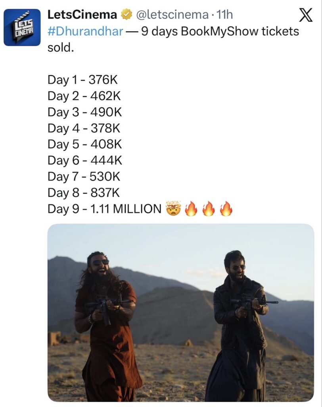Click the 'Day 8 - 837K' line
The image size is (322, 407).
pyautogui.click(x=84, y=193)
